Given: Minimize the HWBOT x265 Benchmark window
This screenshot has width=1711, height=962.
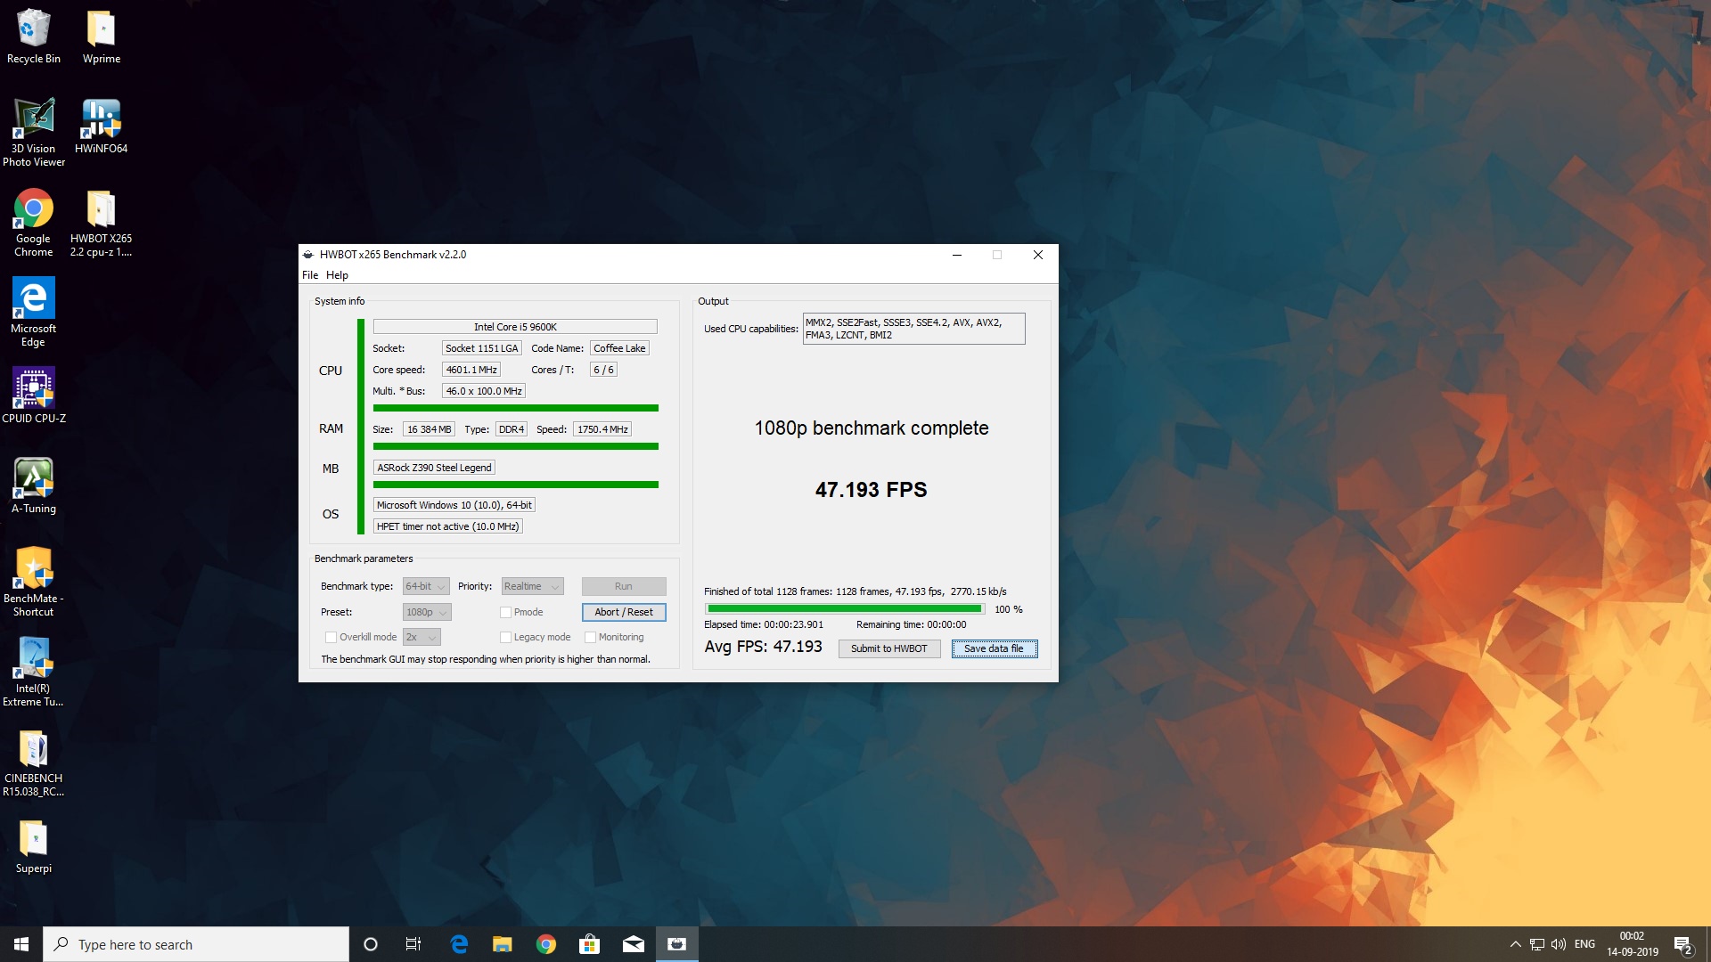Looking at the screenshot, I should [957, 255].
